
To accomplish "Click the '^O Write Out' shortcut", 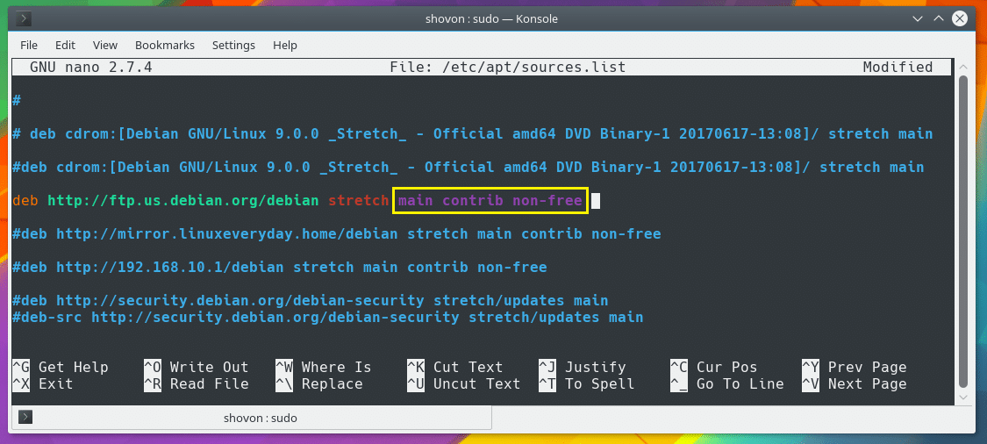I will (196, 367).
